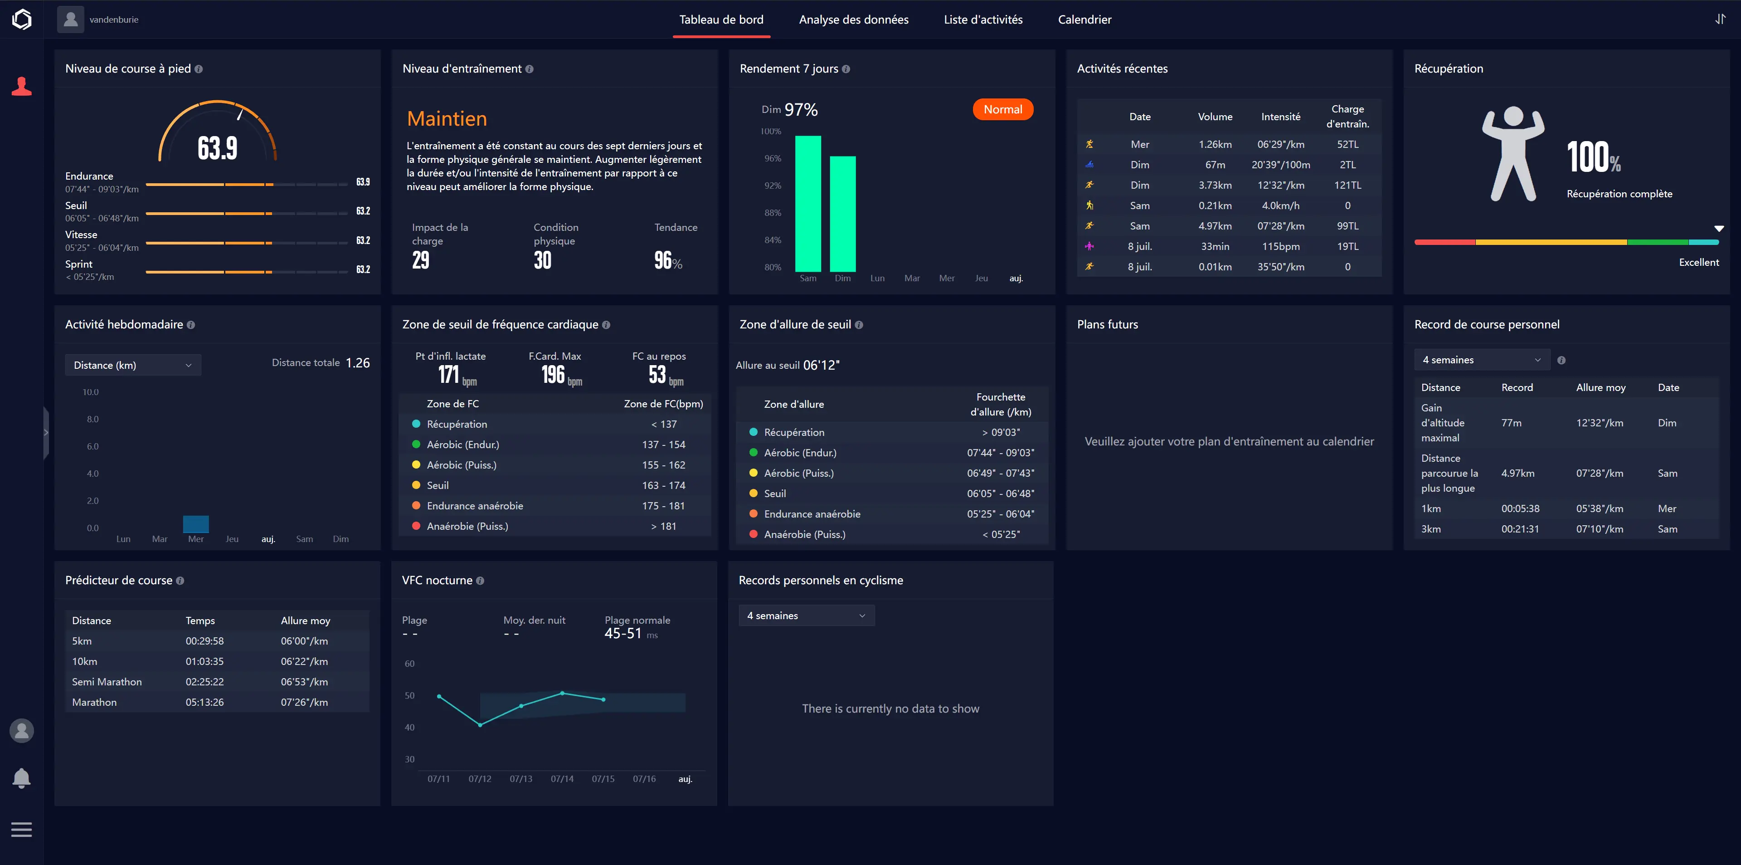Screen dimensions: 1741x865
Task: Click the gray account avatar in sidebar
Action: point(22,730)
